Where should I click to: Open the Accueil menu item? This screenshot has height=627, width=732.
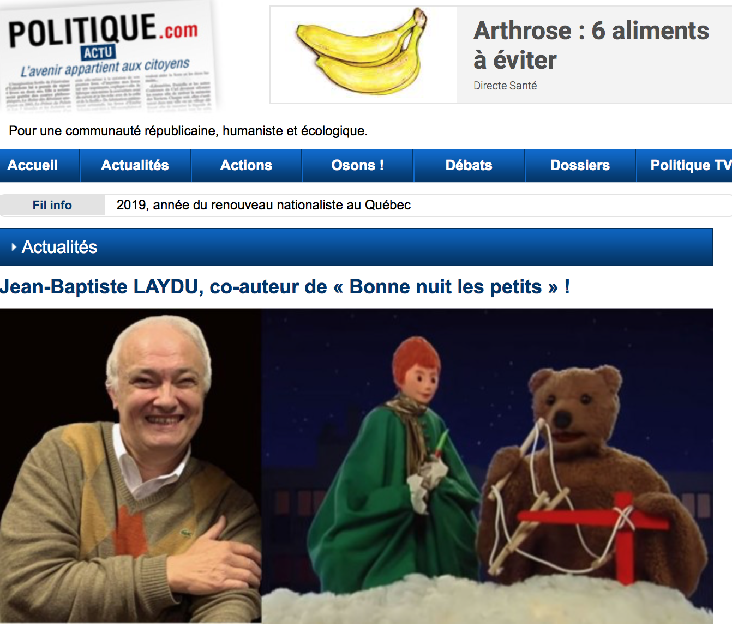(33, 165)
